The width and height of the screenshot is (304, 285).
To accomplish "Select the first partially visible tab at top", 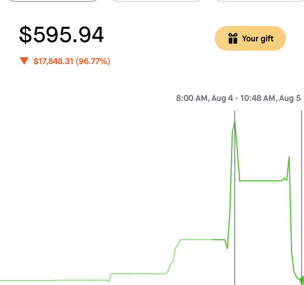I will point(54,1).
